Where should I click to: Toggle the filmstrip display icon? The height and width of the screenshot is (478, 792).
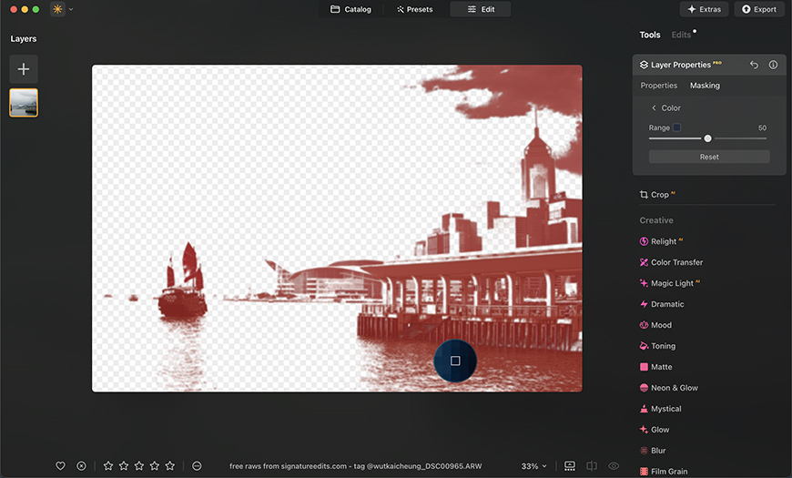(570, 466)
